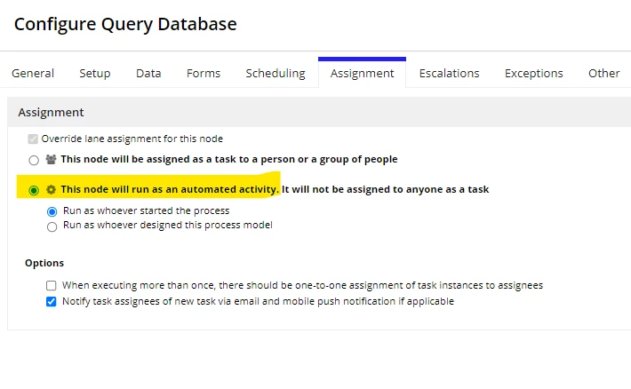Select 'run as an automated activity' radio button
This screenshot has height=389, width=631.
click(34, 190)
